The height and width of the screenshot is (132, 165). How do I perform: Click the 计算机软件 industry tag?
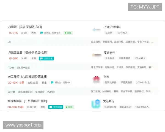coord(111,82)
